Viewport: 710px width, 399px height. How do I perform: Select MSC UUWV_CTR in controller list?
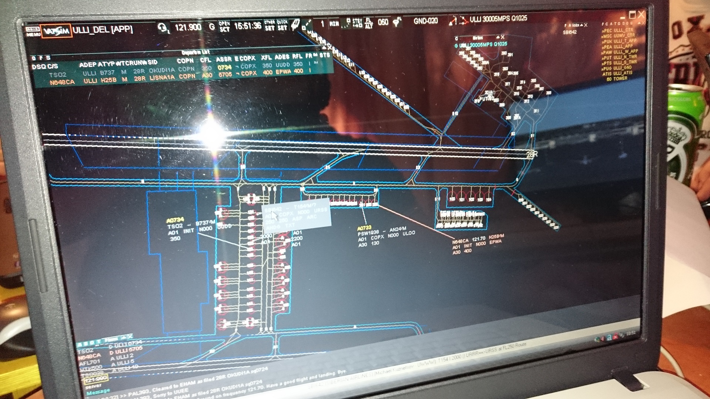(618, 36)
